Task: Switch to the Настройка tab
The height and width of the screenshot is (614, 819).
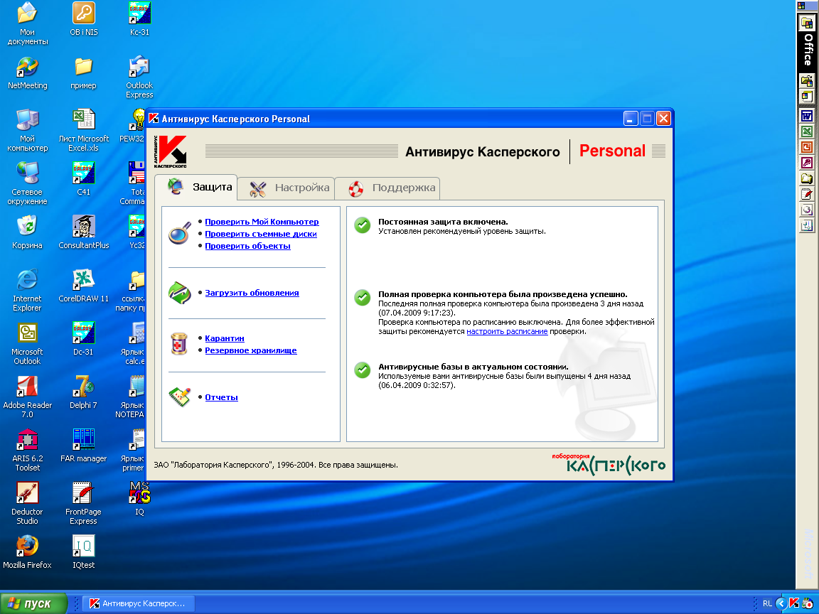Action: tap(286, 188)
